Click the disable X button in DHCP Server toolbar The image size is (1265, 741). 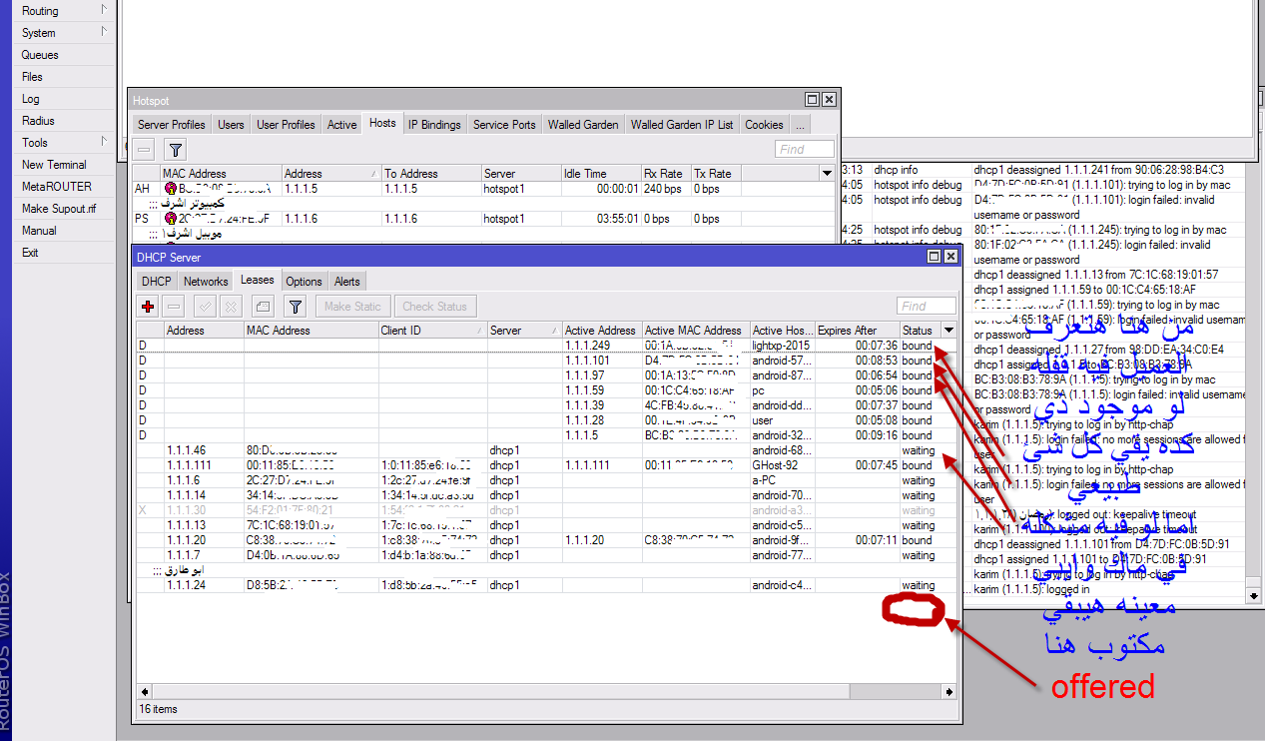coord(231,307)
